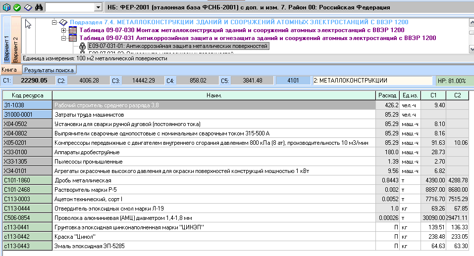Expand the Таблица 09-07-030 tree node

tap(63, 30)
